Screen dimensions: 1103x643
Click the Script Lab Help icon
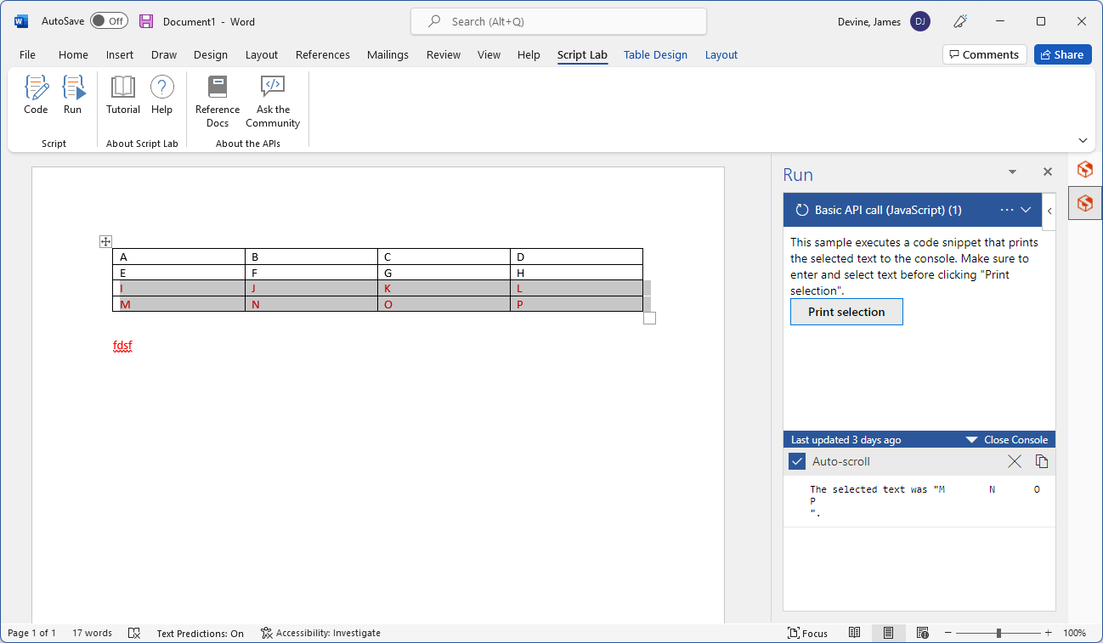coord(161,93)
